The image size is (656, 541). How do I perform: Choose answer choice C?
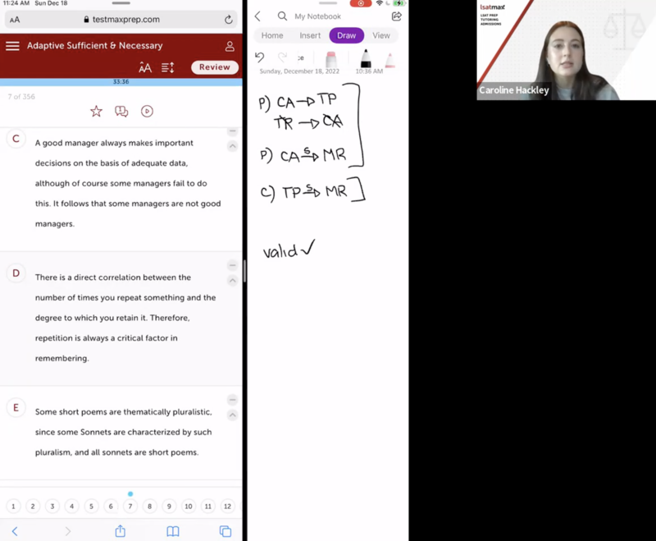pyautogui.click(x=15, y=140)
